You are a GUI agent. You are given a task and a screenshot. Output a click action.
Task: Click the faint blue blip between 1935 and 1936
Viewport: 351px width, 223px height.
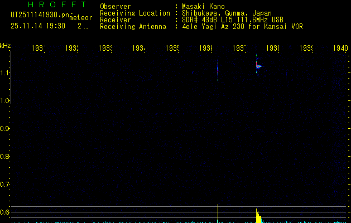pyautogui.click(x=193, y=72)
